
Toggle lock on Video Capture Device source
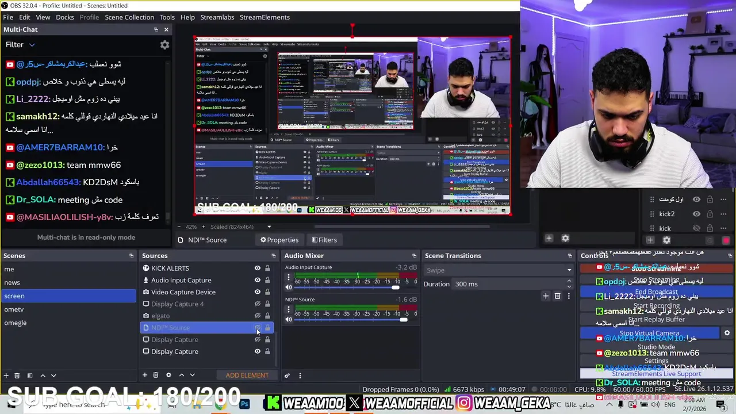tap(267, 292)
